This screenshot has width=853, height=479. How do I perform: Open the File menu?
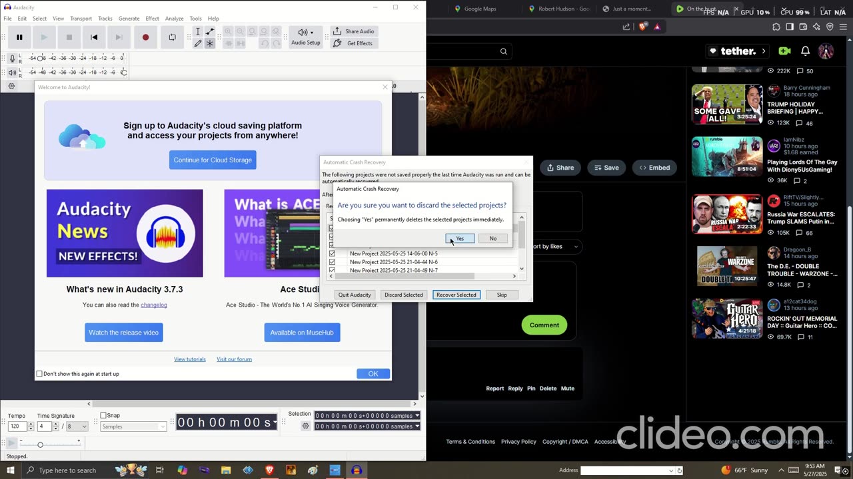click(7, 19)
